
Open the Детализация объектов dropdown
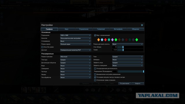(x=76, y=63)
